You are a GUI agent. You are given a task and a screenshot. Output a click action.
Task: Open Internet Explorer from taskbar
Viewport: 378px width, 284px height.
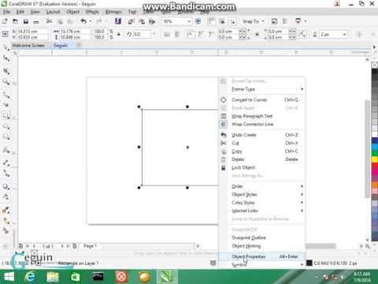(x=30, y=277)
